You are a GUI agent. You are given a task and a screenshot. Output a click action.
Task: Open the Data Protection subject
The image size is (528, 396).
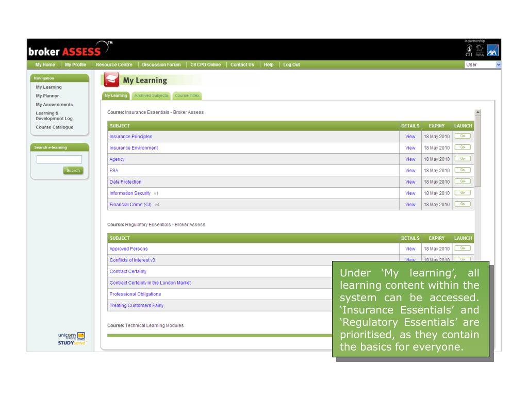pos(125,182)
